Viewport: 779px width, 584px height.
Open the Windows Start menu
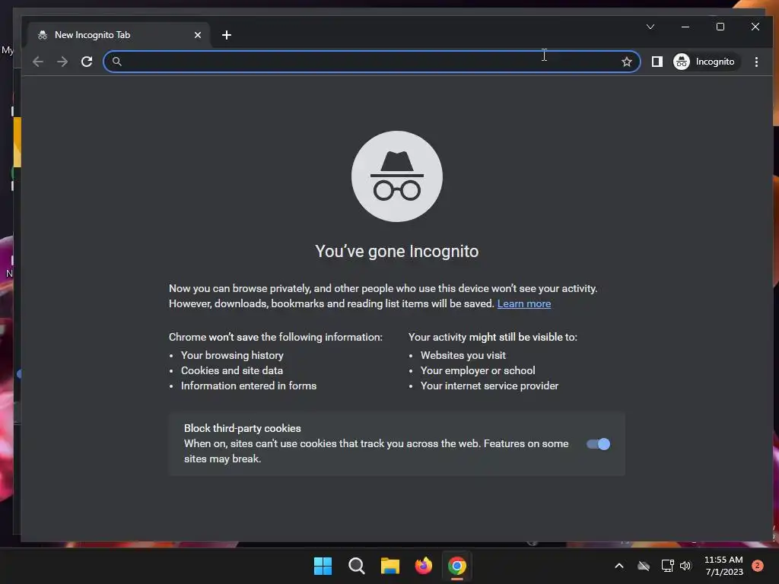pyautogui.click(x=323, y=566)
